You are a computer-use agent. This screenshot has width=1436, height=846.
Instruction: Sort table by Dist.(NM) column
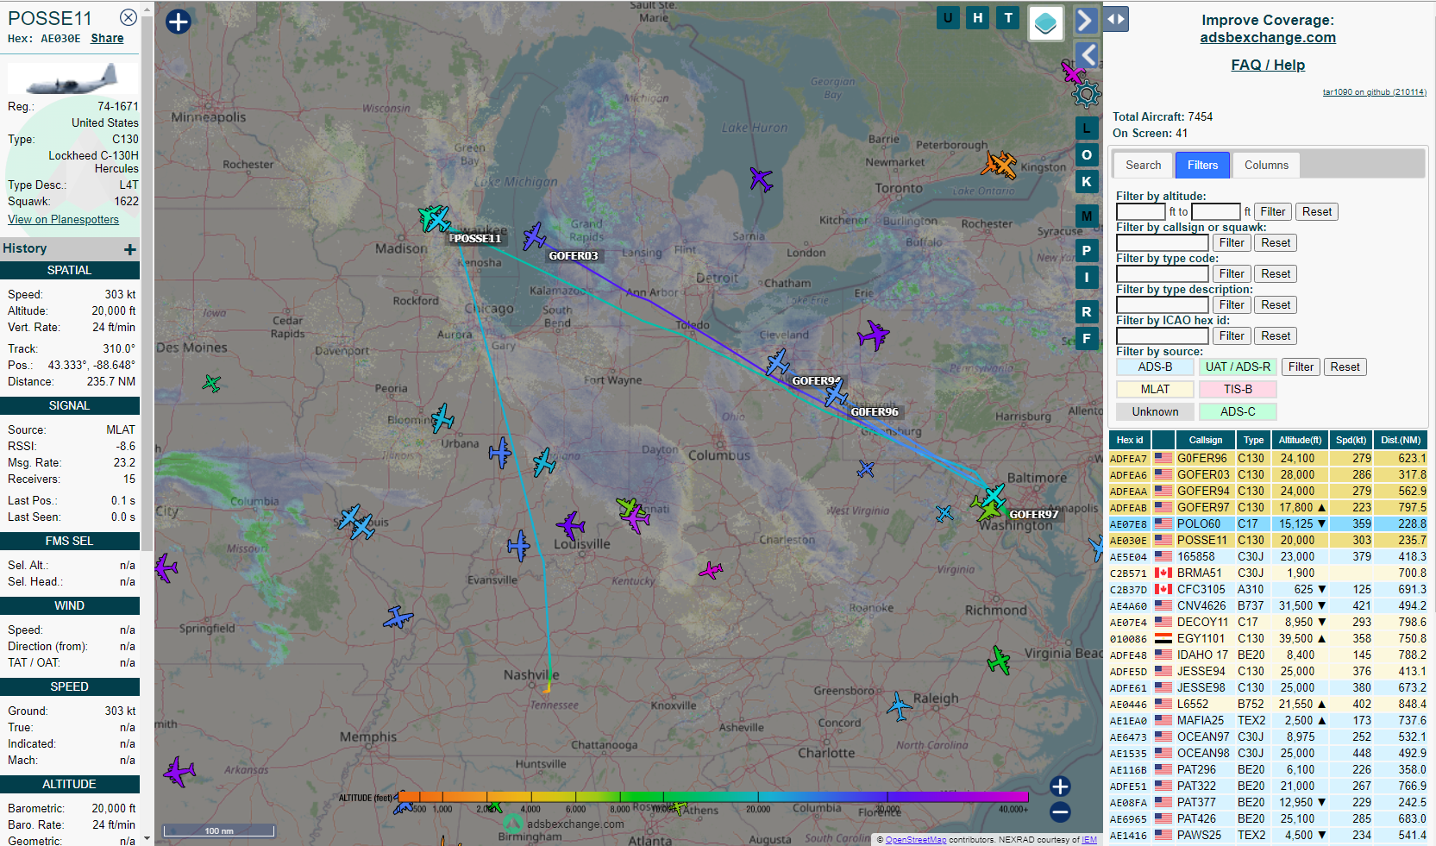1401,440
